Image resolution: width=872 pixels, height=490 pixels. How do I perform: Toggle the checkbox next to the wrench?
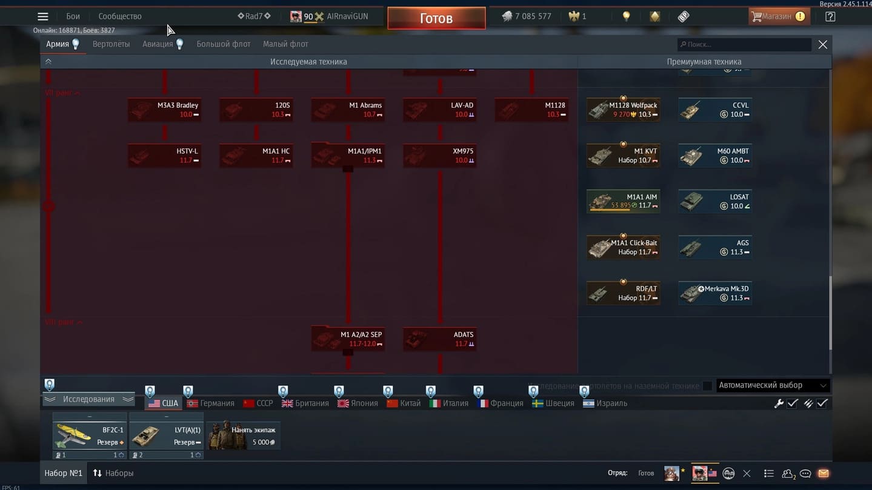(x=792, y=403)
